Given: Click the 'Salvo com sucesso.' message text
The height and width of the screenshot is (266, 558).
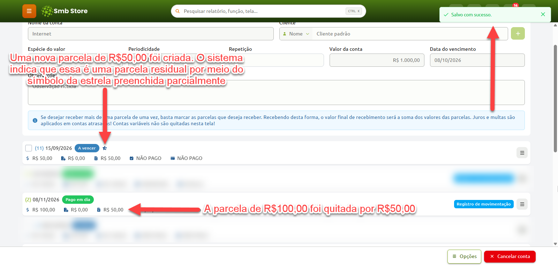Looking at the screenshot, I should (472, 15).
